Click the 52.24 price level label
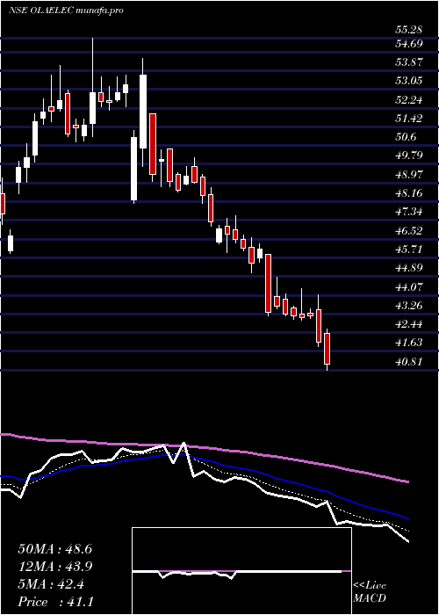This screenshot has height=615, width=439. 409,99
